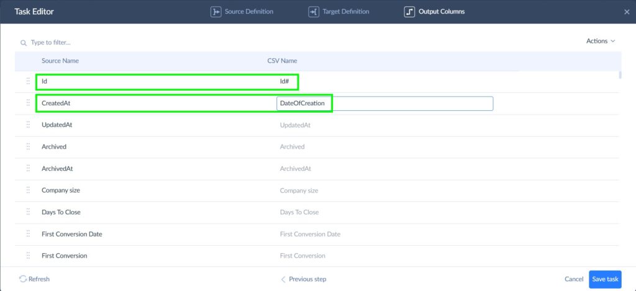Switch to the Output Columns tab
The image size is (636, 291).
[x=434, y=12]
